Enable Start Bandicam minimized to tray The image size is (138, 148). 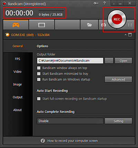39,74
